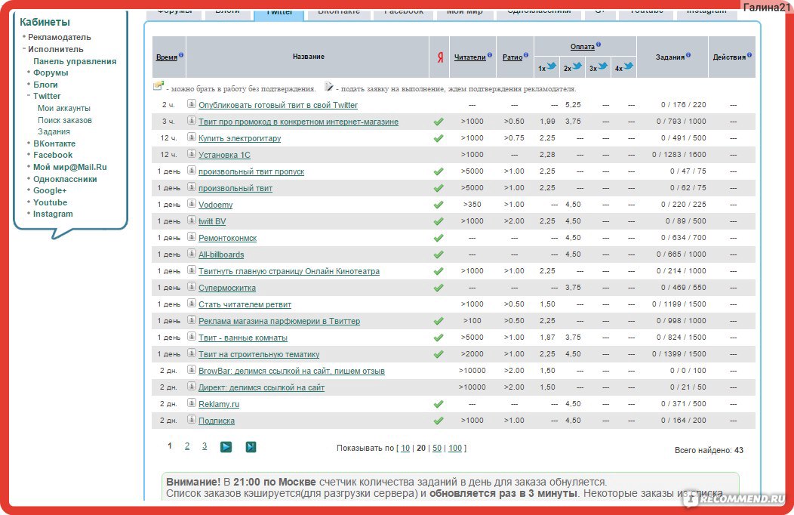
Task: Open info icon for "Vodoemy" order
Action: [x=192, y=204]
